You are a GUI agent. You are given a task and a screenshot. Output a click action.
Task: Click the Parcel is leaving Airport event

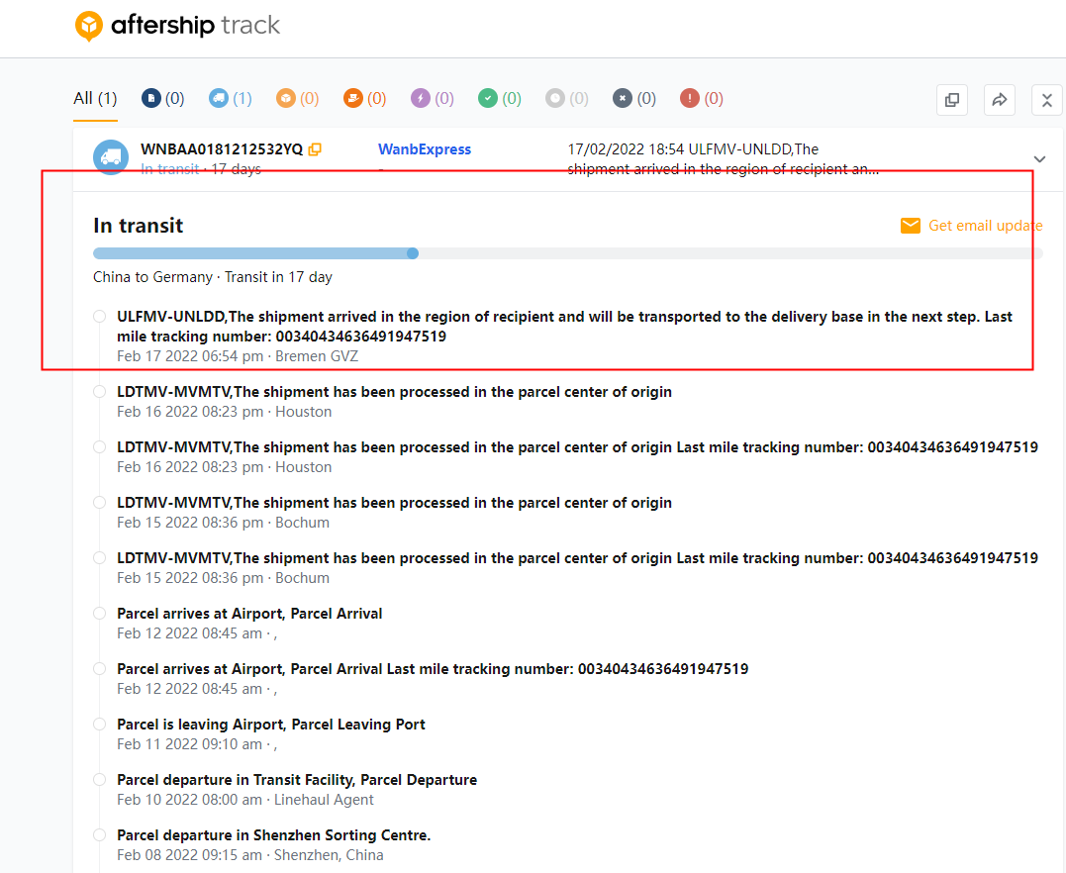pos(270,725)
